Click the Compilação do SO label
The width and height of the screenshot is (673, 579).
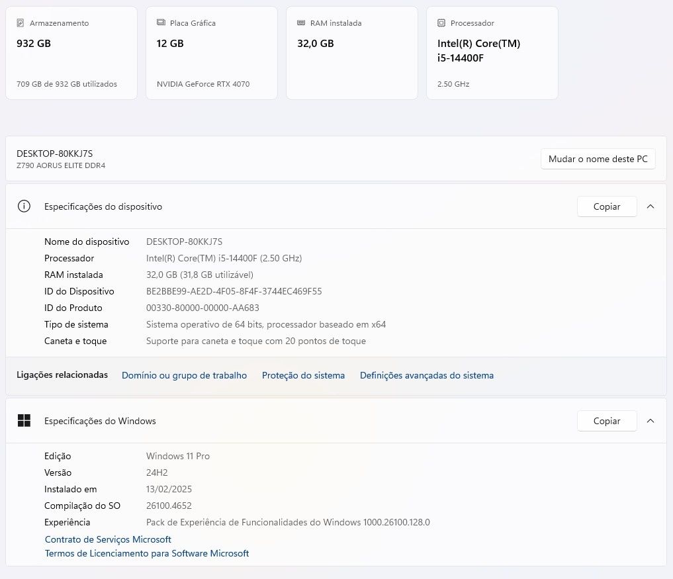(82, 506)
